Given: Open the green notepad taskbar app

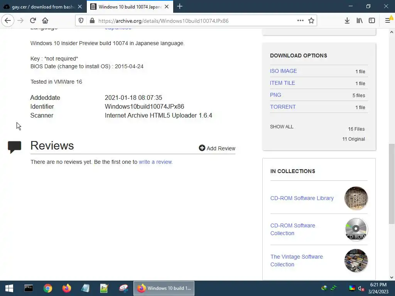Looking at the screenshot, I should click(104, 288).
